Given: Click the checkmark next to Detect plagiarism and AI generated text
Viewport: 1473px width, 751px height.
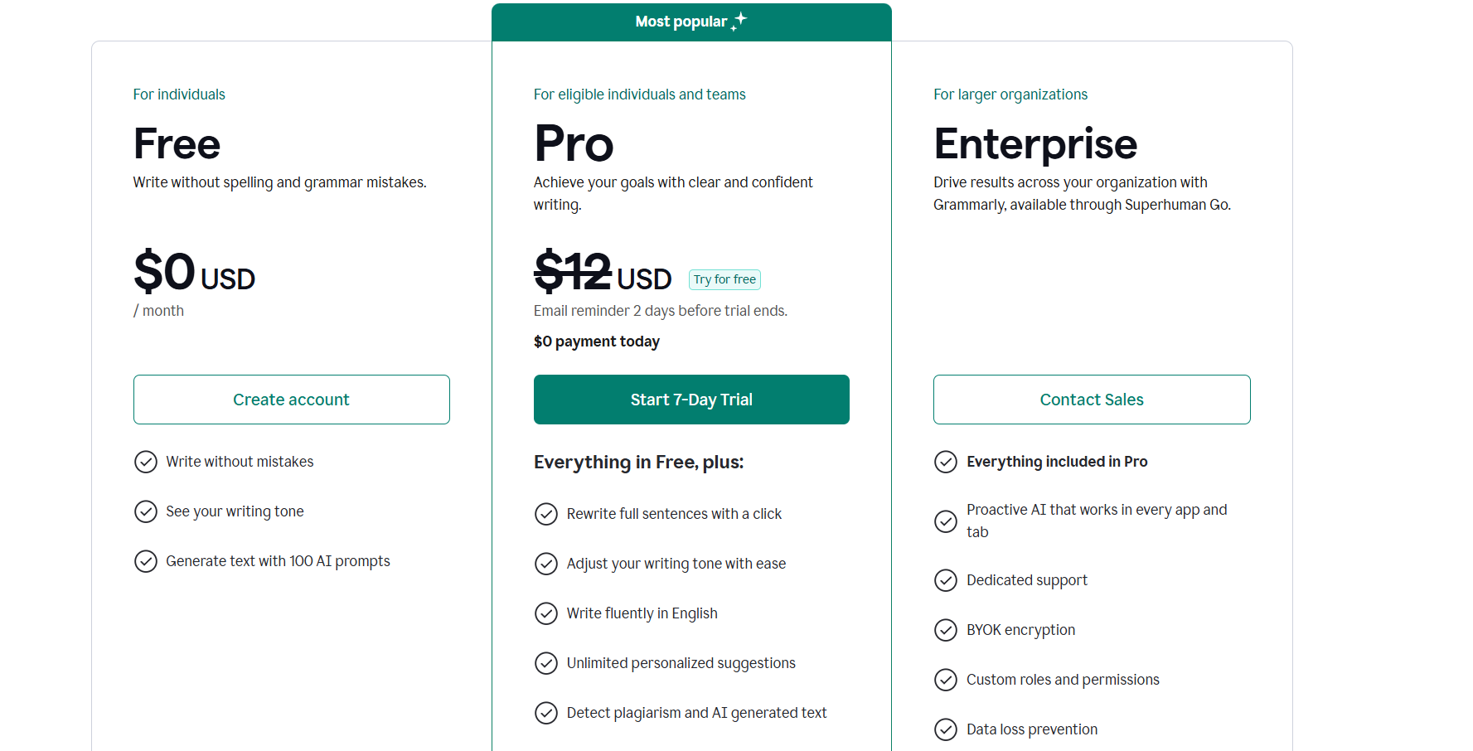Looking at the screenshot, I should pos(546,713).
